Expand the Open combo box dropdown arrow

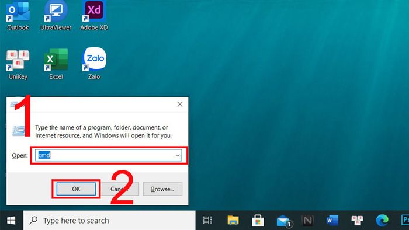(x=178, y=155)
